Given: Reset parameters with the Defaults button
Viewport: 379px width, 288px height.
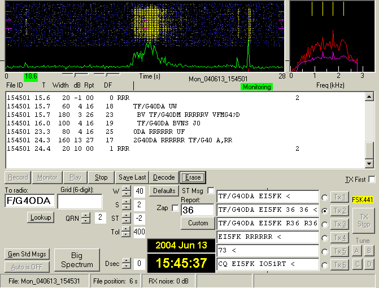Looking at the screenshot, I should [x=164, y=191].
